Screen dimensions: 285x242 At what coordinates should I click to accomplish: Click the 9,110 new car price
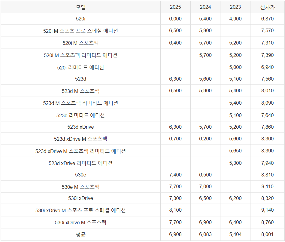267,186
